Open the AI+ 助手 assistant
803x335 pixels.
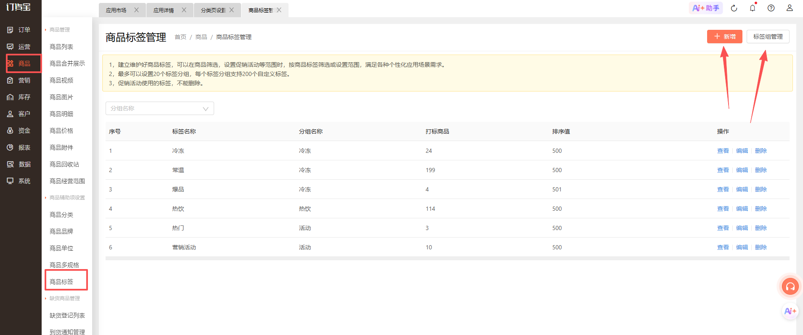[706, 8]
